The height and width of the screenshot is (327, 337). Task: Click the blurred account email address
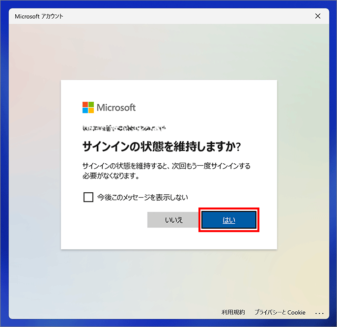(x=124, y=128)
